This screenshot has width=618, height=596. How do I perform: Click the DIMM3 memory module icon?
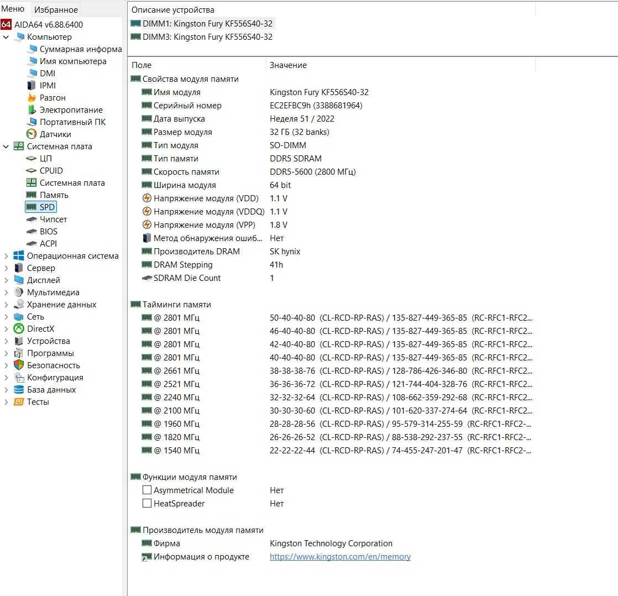pyautogui.click(x=135, y=36)
